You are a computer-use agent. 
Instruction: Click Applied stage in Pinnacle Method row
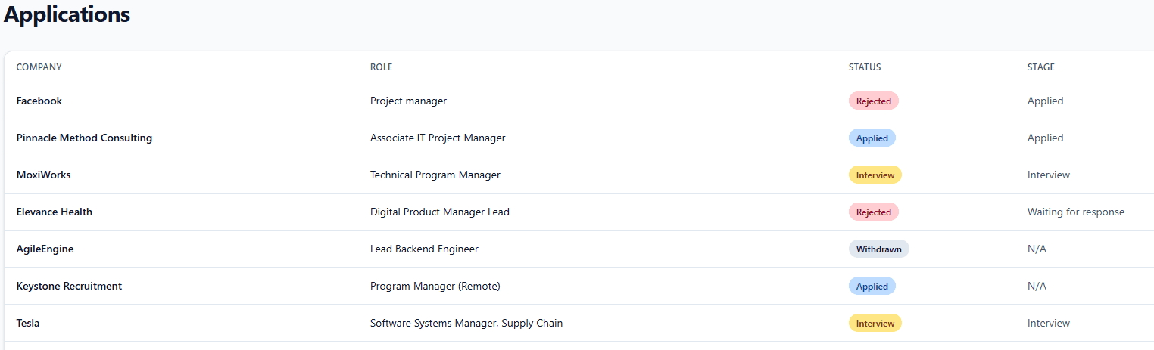pyautogui.click(x=1045, y=138)
